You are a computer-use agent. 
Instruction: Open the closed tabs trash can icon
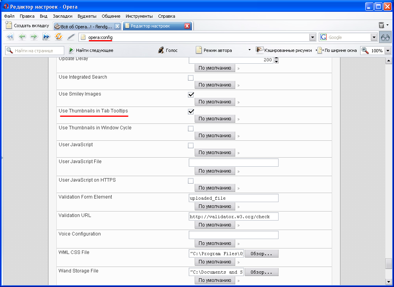(x=381, y=25)
